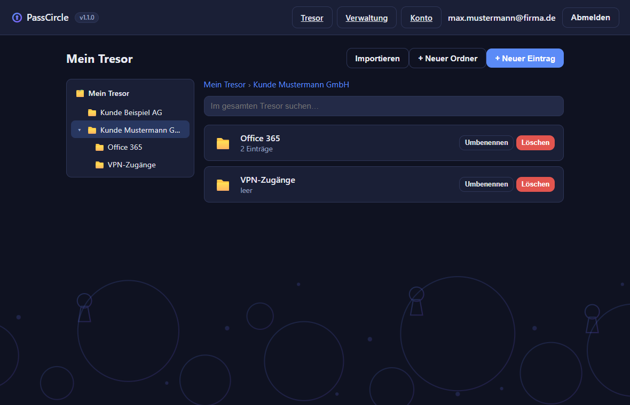Add an entry with + Neuer Eintrag
The width and height of the screenshot is (630, 405).
(x=525, y=59)
